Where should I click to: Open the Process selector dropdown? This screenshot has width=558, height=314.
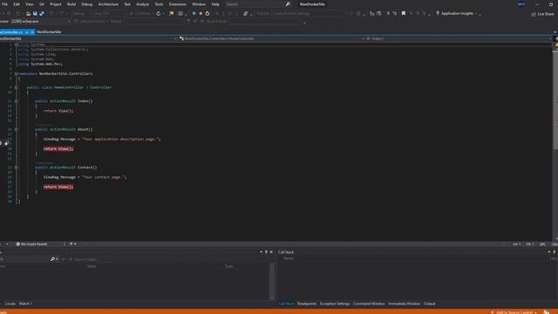pyautogui.click(x=69, y=21)
